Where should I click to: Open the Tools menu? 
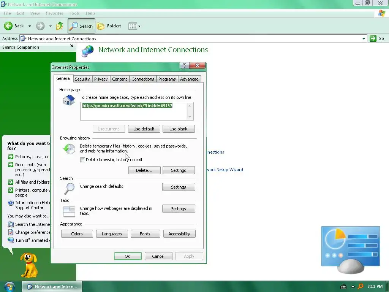(74, 13)
